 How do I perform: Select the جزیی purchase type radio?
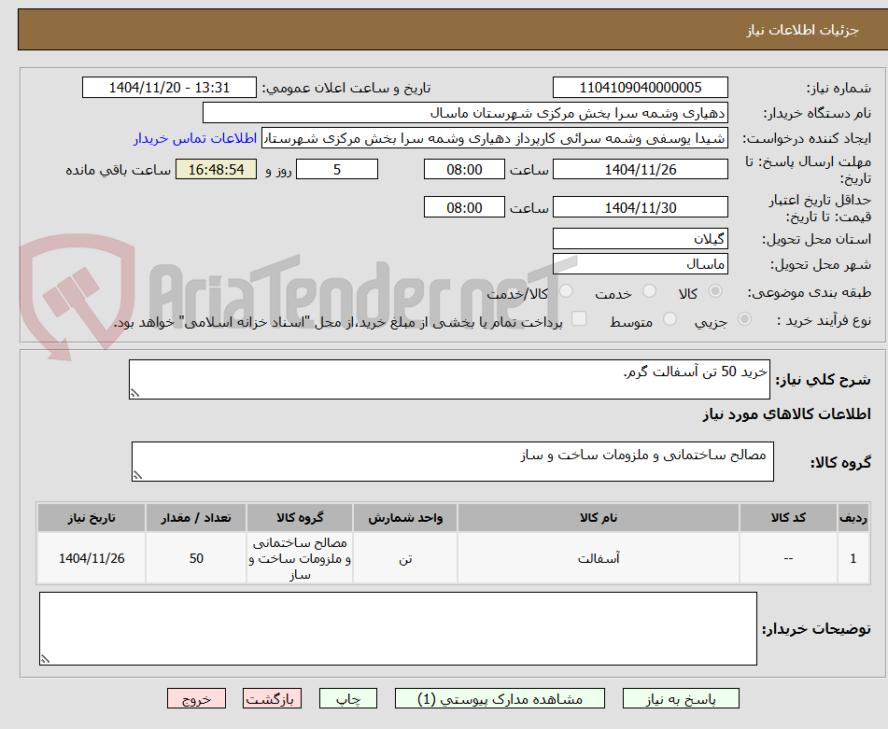(745, 319)
